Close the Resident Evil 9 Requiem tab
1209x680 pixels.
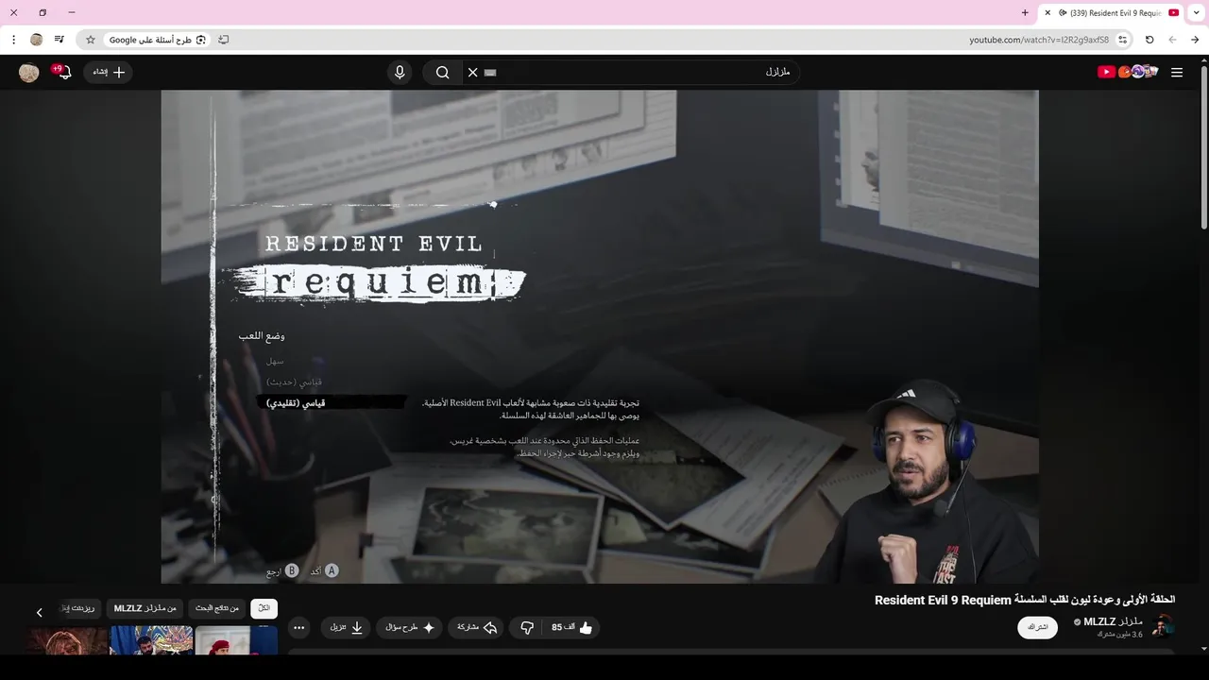pos(1047,13)
